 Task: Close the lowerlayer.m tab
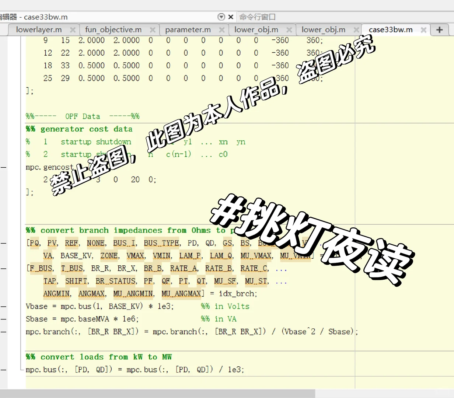pyautogui.click(x=73, y=30)
